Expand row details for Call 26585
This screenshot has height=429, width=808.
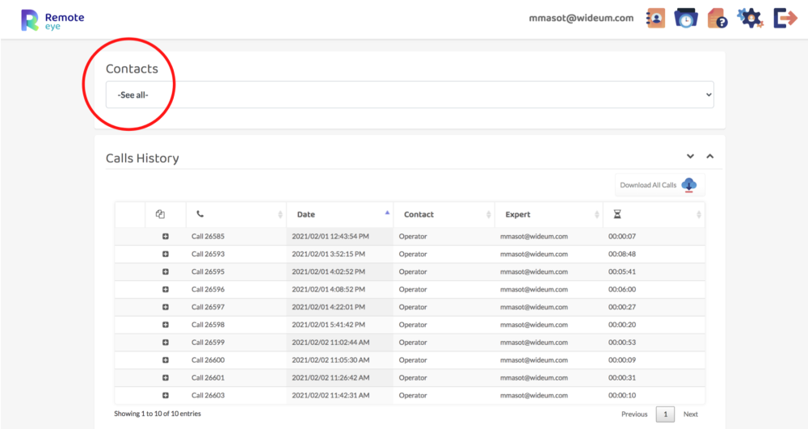point(166,237)
